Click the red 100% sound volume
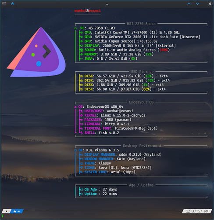Viewport: 214px width, 220px height. tap(164, 50)
